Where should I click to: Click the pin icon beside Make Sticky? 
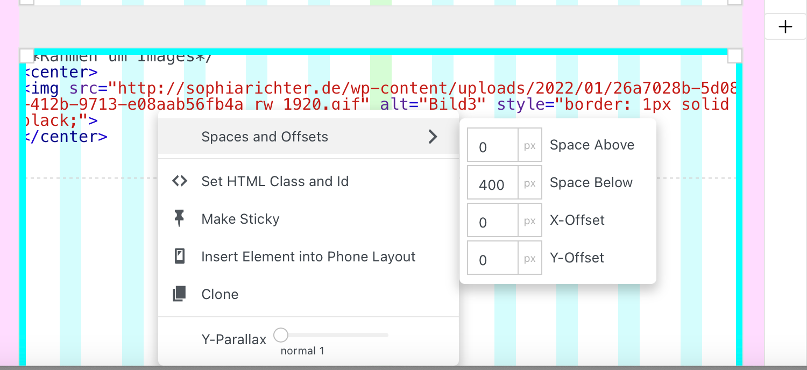(x=180, y=218)
